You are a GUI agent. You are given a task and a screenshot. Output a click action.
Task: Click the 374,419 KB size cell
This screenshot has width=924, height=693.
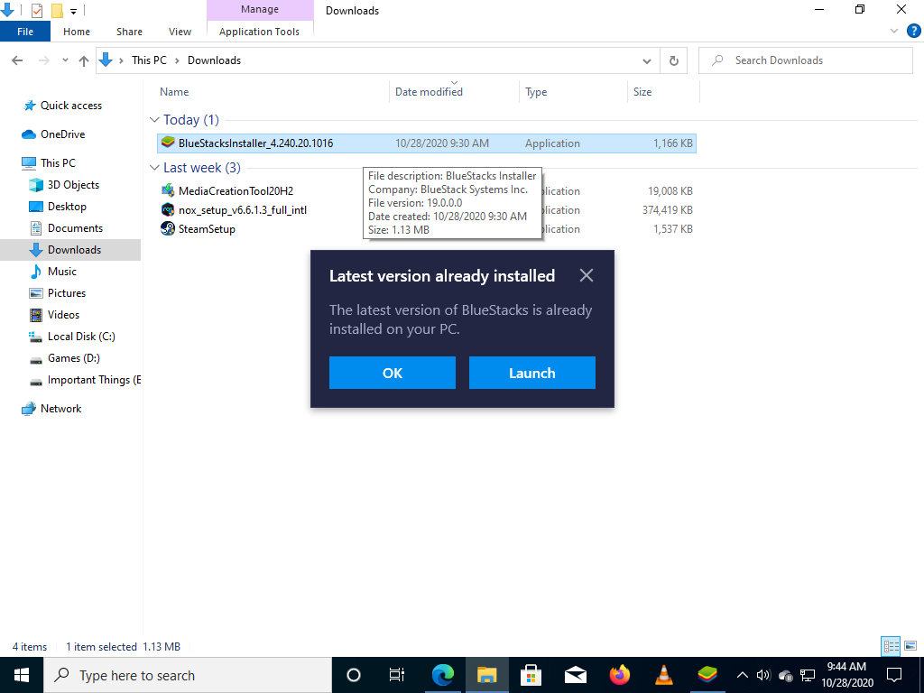point(667,209)
